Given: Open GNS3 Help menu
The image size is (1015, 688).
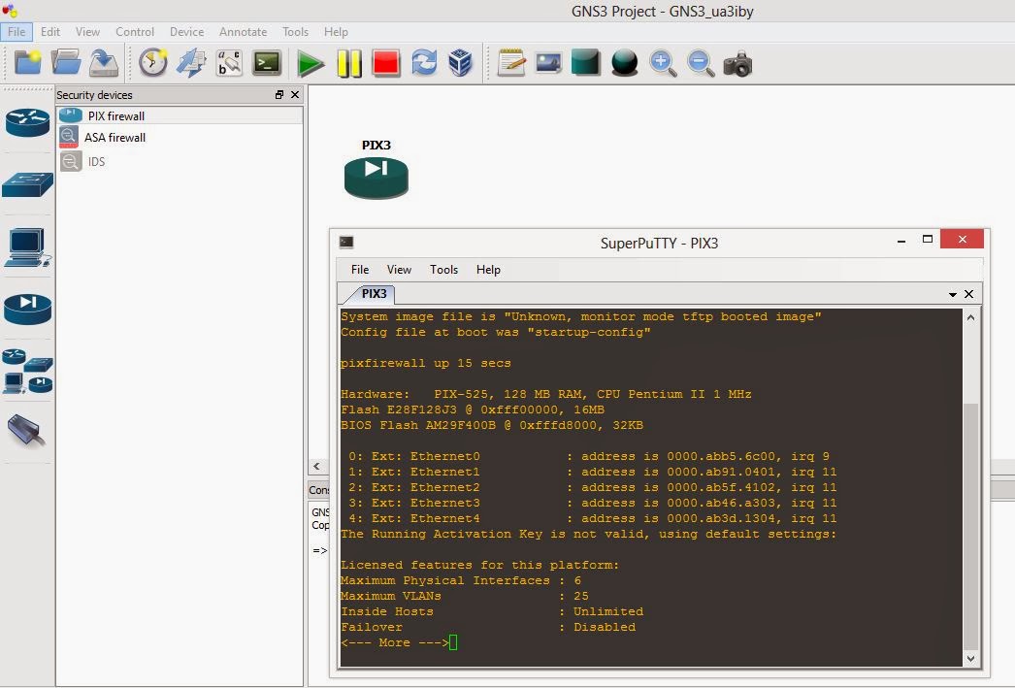Looking at the screenshot, I should [336, 32].
